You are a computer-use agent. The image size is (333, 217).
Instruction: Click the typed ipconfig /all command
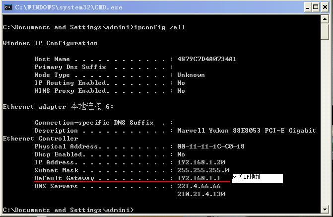click(x=159, y=27)
